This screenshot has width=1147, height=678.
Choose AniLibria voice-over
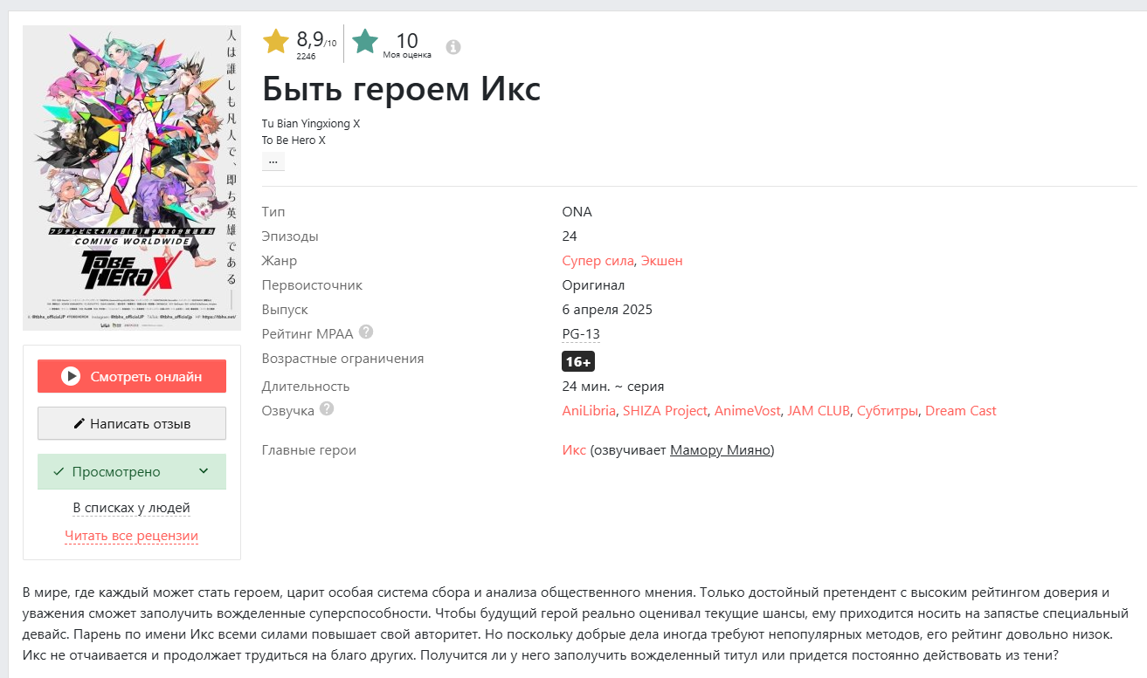tap(590, 411)
